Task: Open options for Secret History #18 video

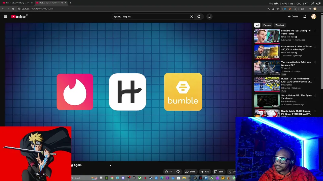Action: [x=315, y=96]
